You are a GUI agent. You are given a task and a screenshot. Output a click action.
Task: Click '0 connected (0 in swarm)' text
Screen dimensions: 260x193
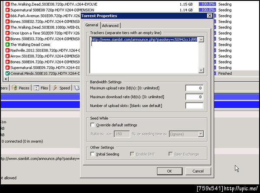(x=22, y=142)
